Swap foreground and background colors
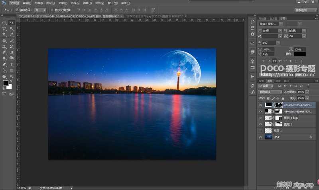319x190 pixels. point(11,81)
